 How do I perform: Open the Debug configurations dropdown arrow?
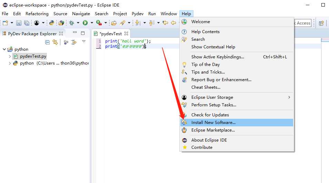pyautogui.click(x=78, y=23)
